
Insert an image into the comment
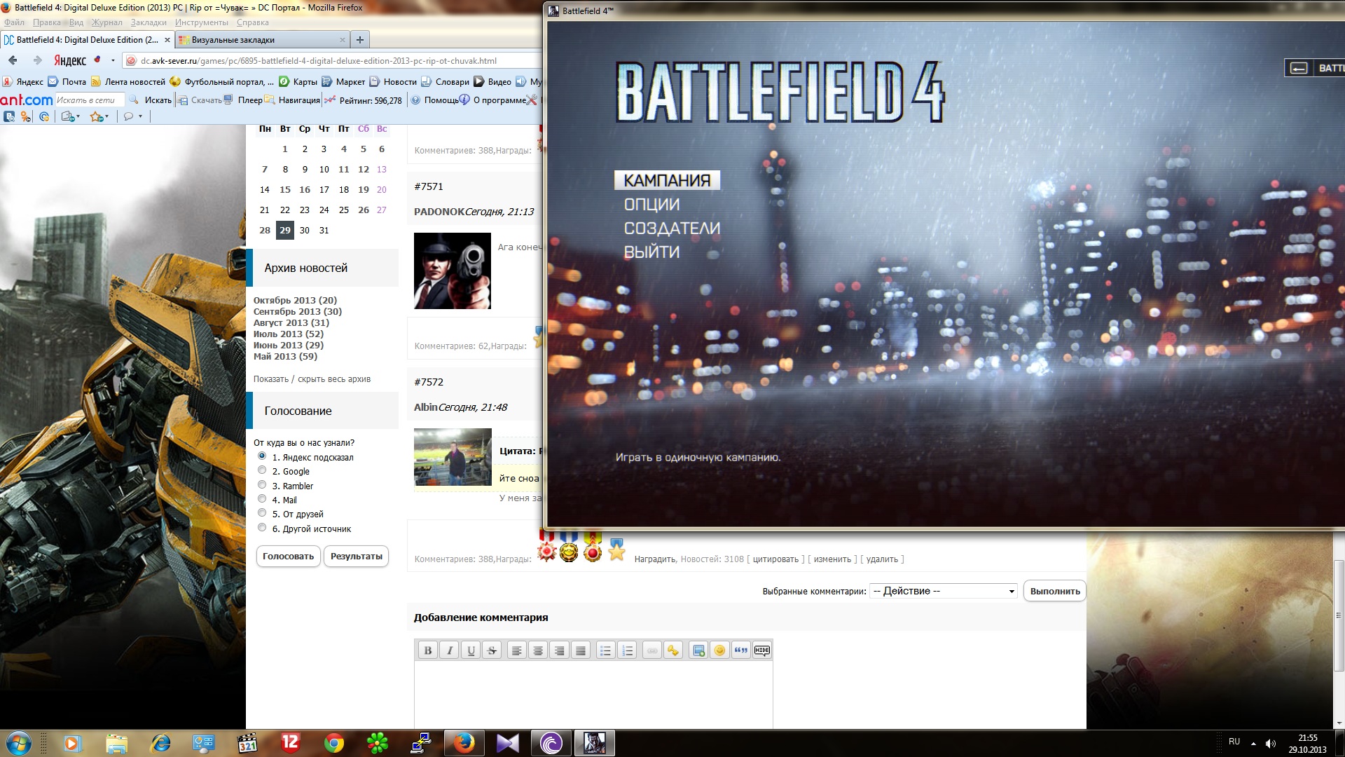[698, 650]
